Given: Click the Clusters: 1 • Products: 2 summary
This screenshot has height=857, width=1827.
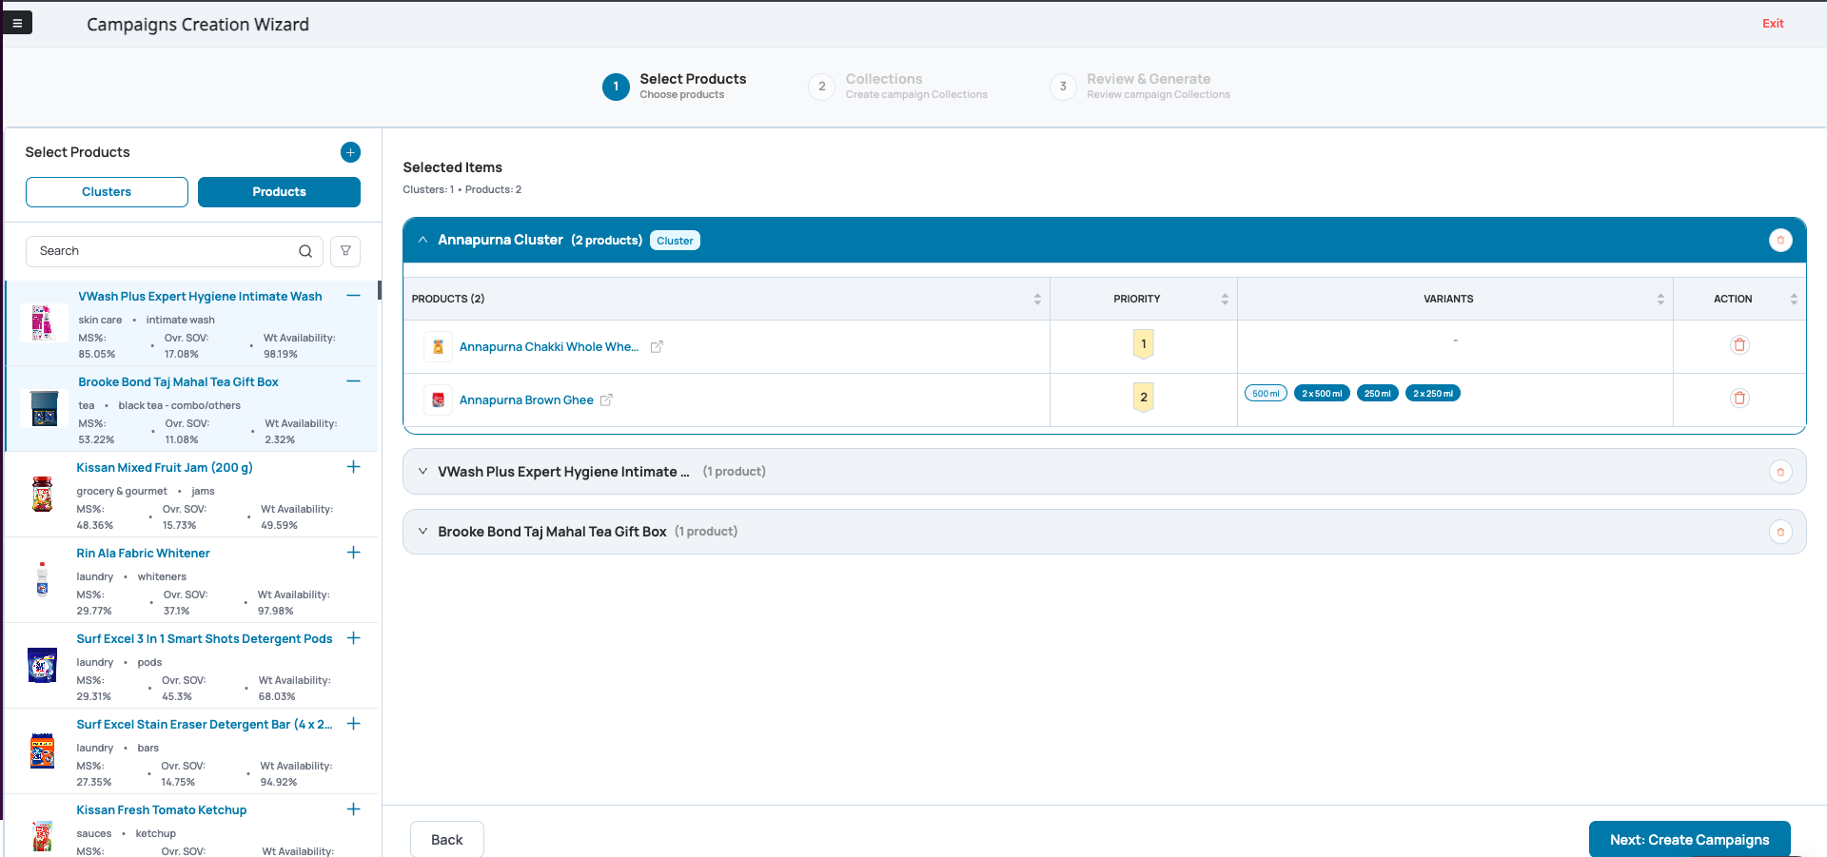Looking at the screenshot, I should click(462, 190).
